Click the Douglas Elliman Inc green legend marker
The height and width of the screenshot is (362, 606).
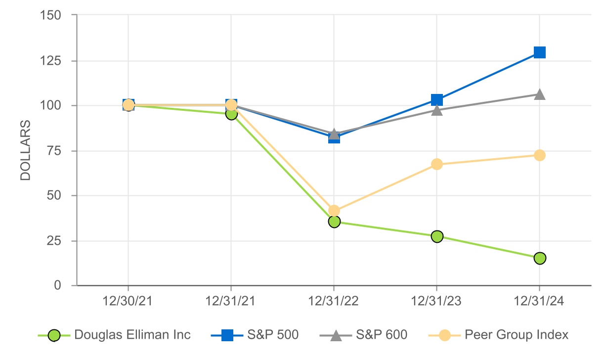click(54, 335)
